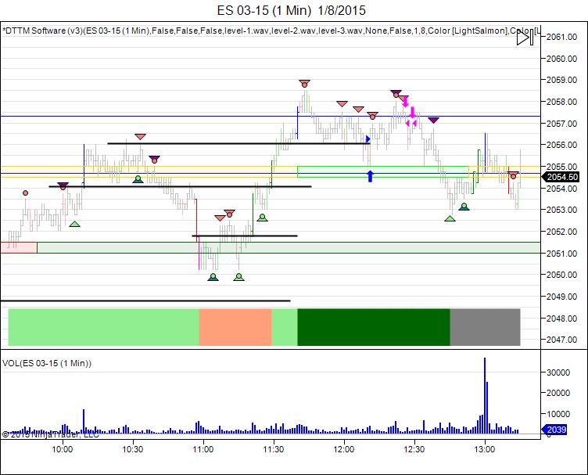Click the 2061.00 price axis label
This screenshot has height=475, width=588.
561,37
